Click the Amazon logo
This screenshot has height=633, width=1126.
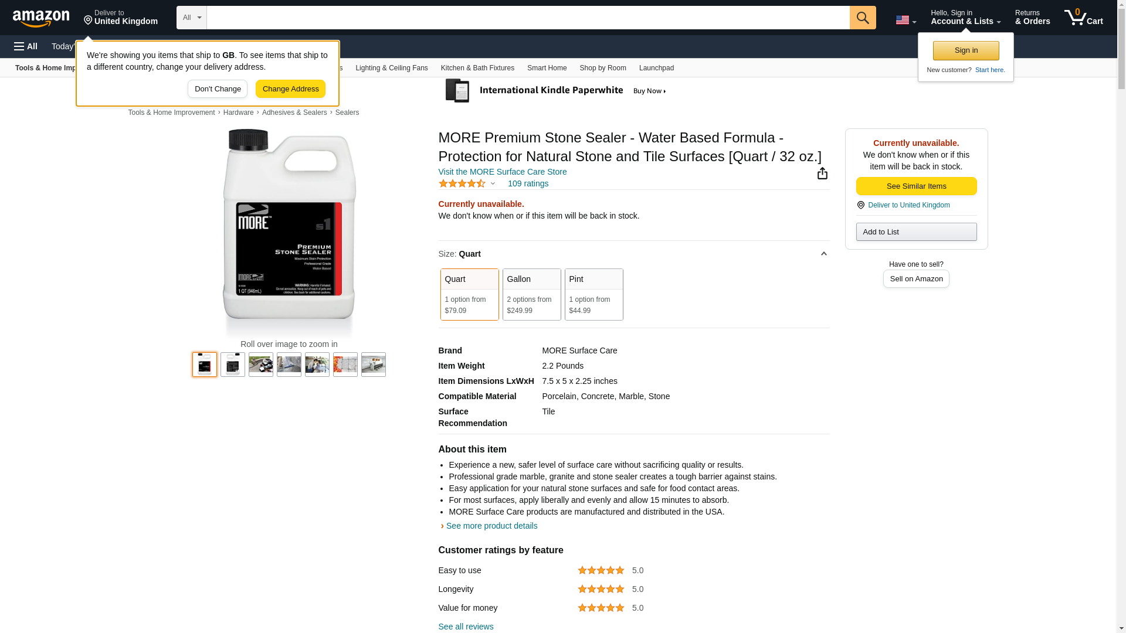pos(41,18)
